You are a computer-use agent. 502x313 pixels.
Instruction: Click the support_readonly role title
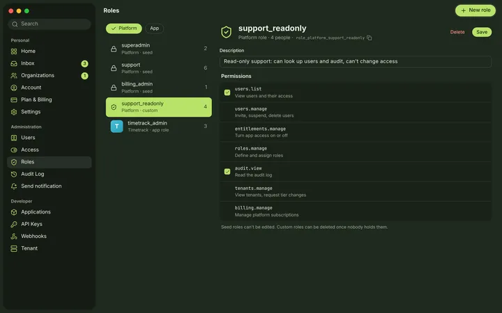click(x=272, y=28)
